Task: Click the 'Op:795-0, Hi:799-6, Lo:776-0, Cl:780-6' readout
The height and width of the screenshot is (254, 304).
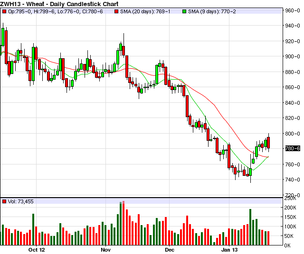Action: tap(56, 11)
